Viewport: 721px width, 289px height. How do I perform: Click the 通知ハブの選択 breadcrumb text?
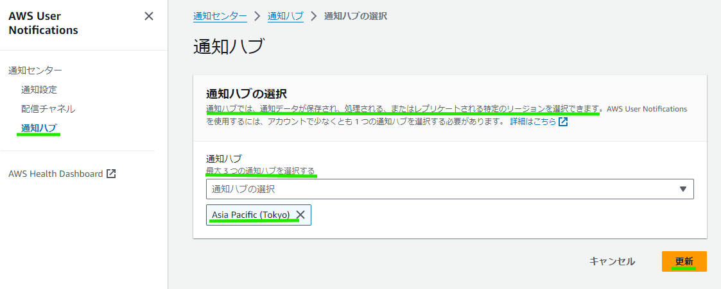(356, 17)
